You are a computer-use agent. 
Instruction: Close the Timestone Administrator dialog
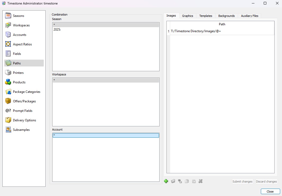pos(270,192)
